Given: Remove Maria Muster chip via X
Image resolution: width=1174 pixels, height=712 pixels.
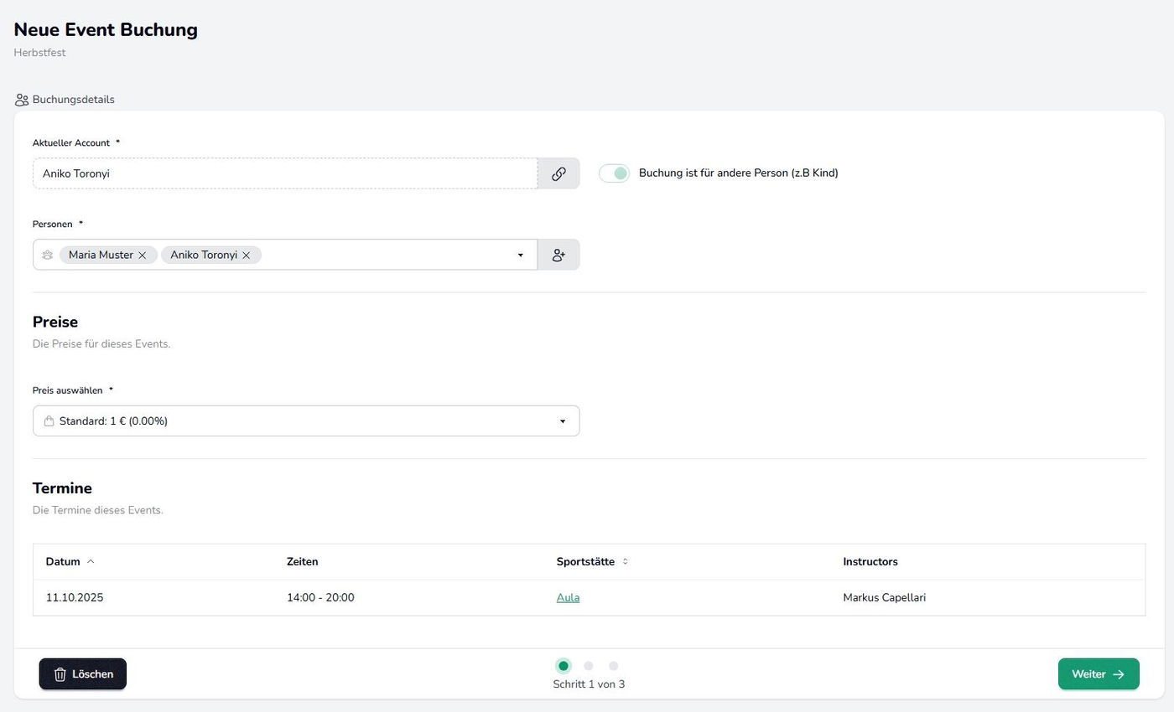Looking at the screenshot, I should 143,255.
